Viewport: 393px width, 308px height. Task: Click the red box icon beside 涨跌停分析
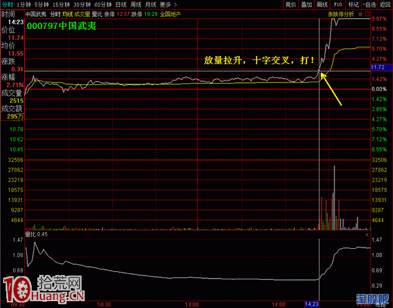point(367,13)
